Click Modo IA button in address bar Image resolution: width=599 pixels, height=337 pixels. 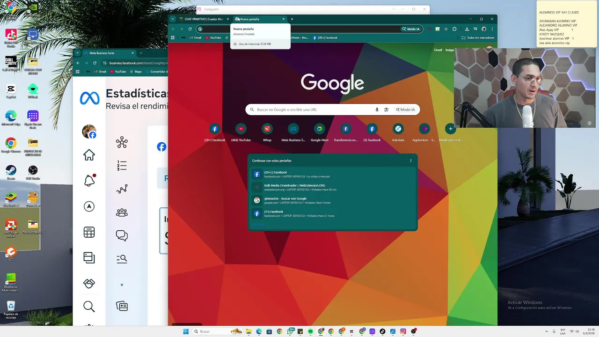coord(411,29)
